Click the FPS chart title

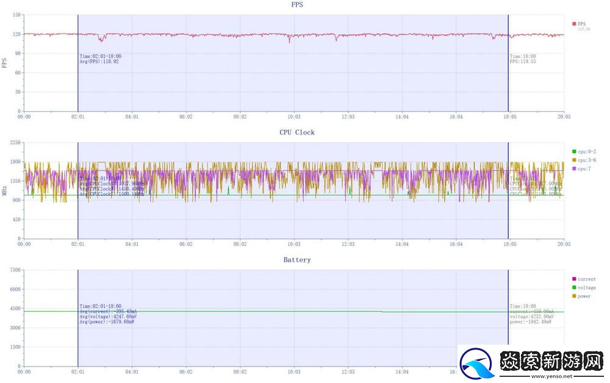tap(297, 5)
